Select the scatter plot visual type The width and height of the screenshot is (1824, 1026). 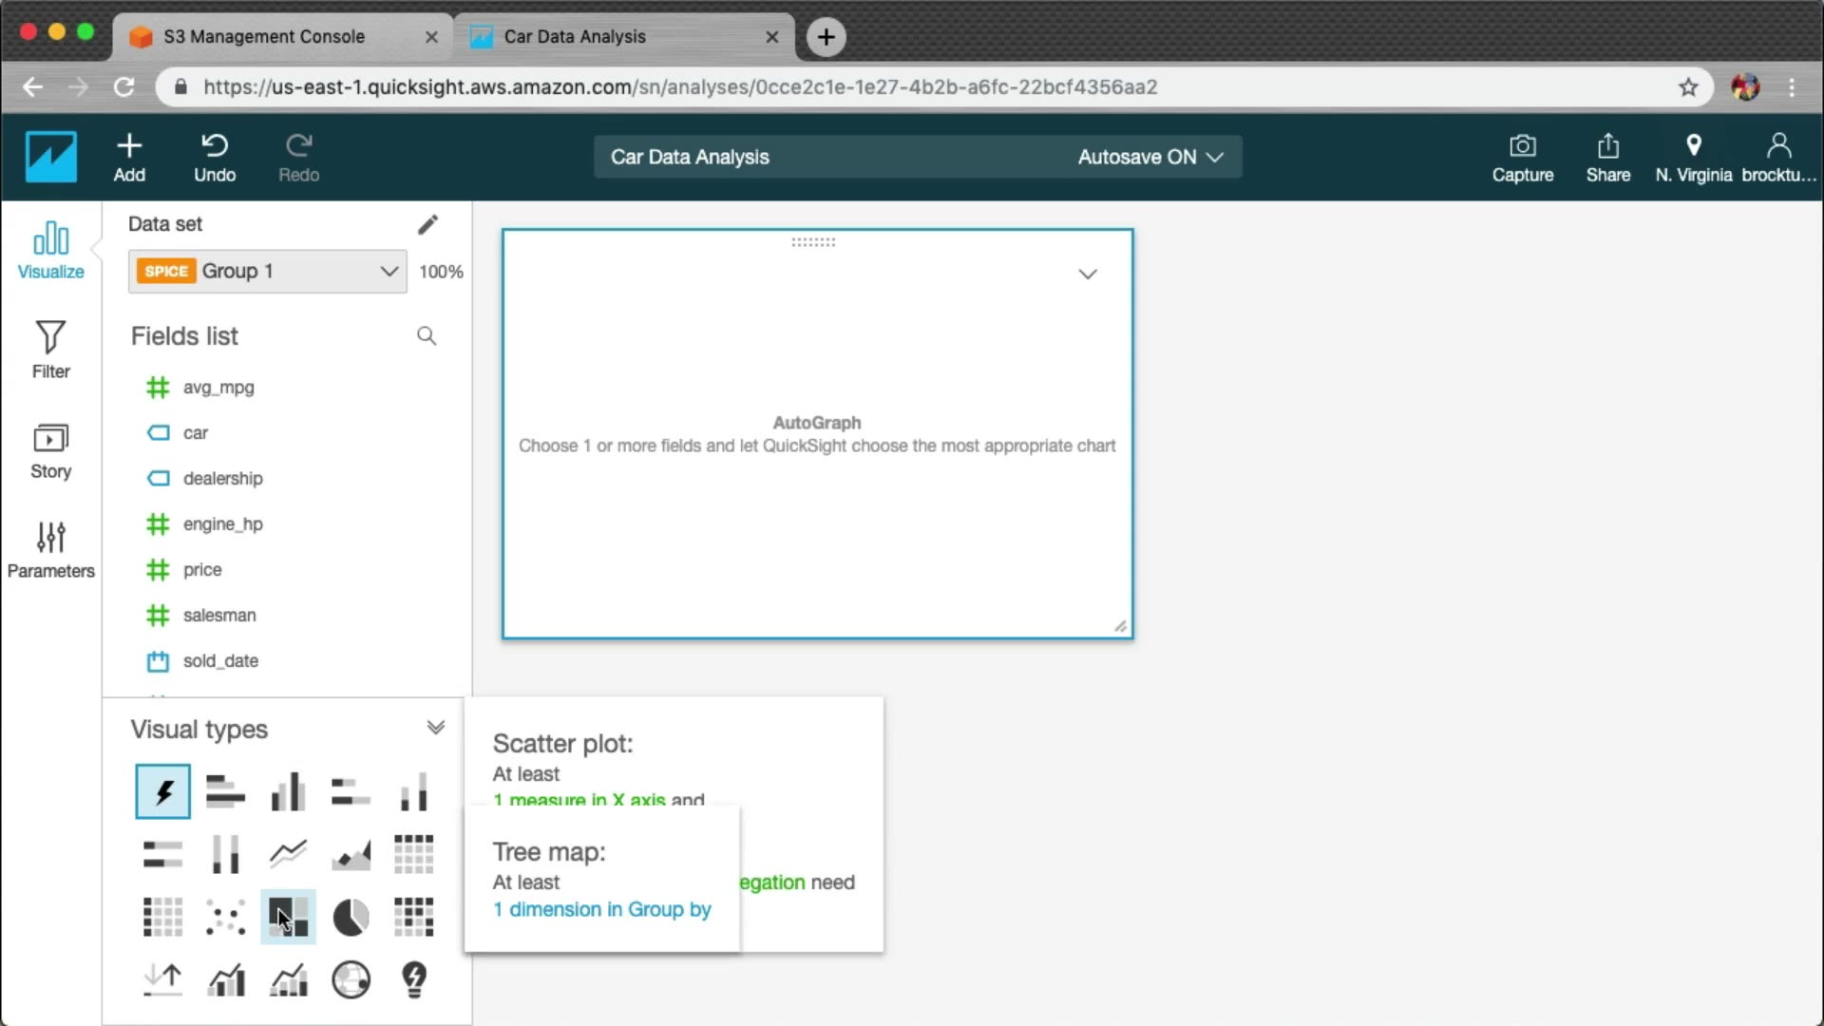[225, 918]
